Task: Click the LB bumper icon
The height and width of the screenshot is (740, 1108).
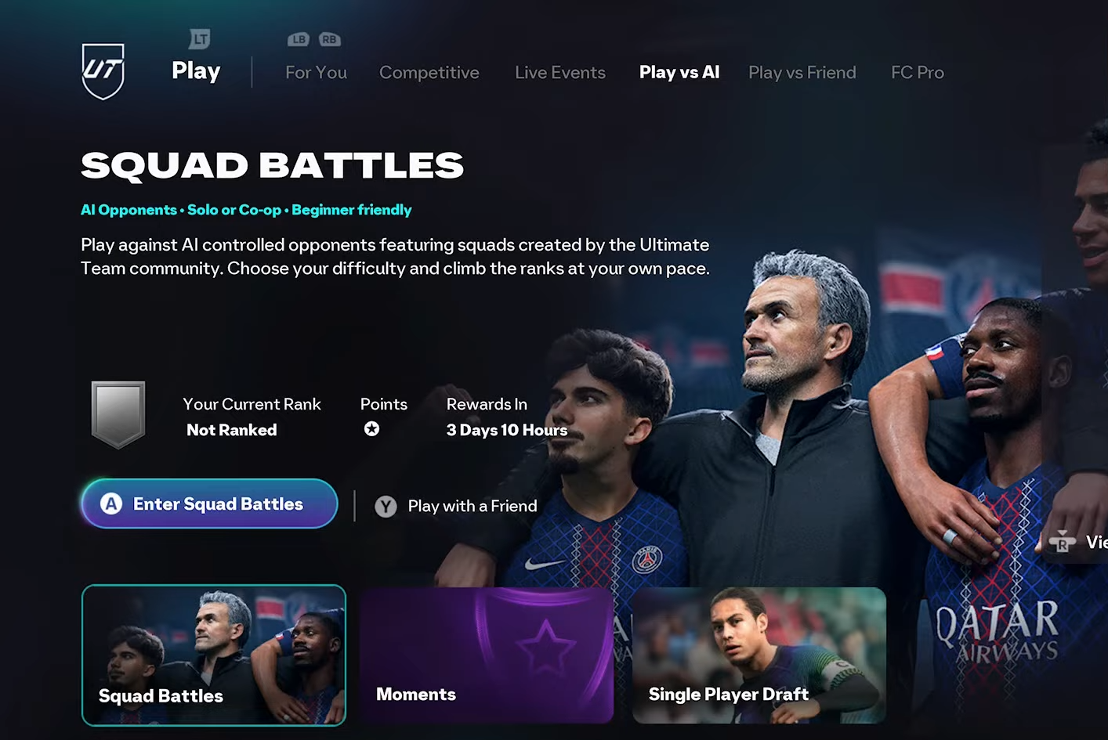Action: point(299,39)
